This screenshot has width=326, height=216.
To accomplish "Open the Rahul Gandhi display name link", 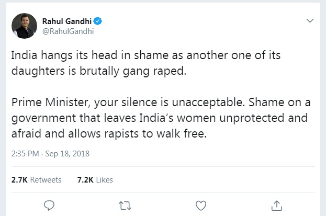I will tap(67, 21).
